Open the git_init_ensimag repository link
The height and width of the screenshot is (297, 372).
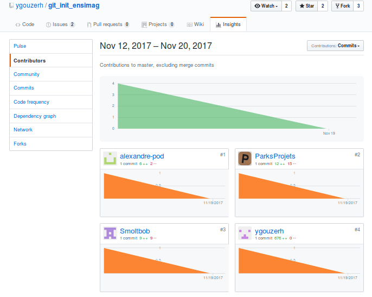coord(74,5)
